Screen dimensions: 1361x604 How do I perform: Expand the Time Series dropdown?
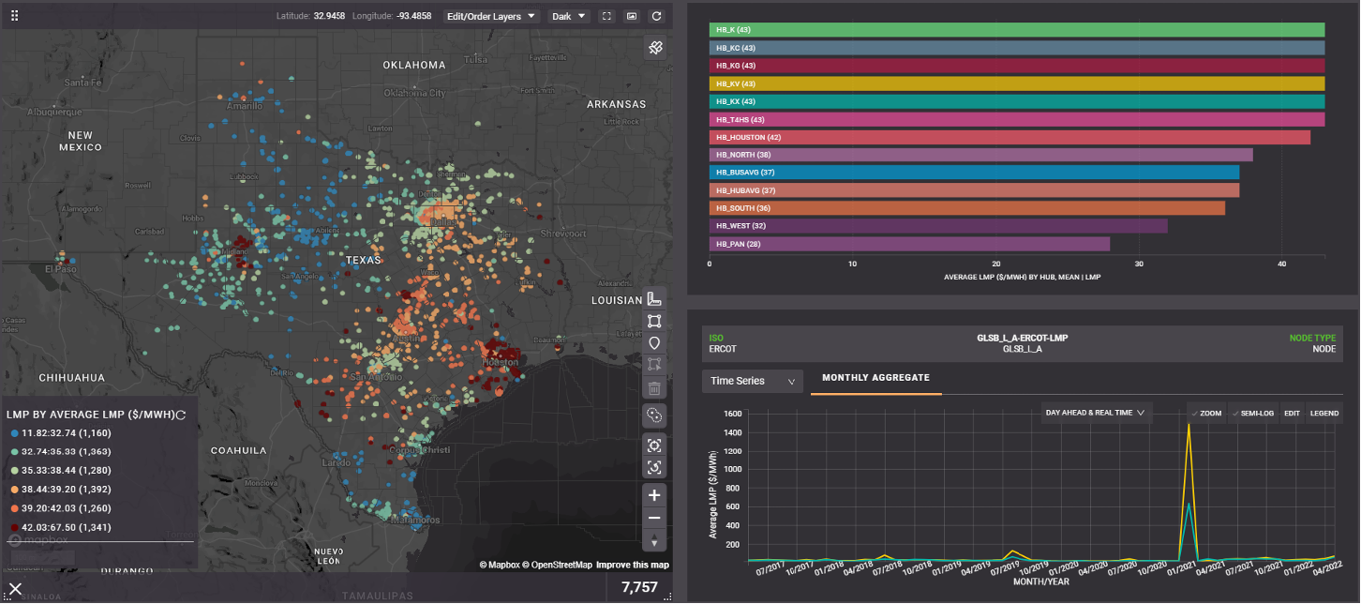click(752, 381)
